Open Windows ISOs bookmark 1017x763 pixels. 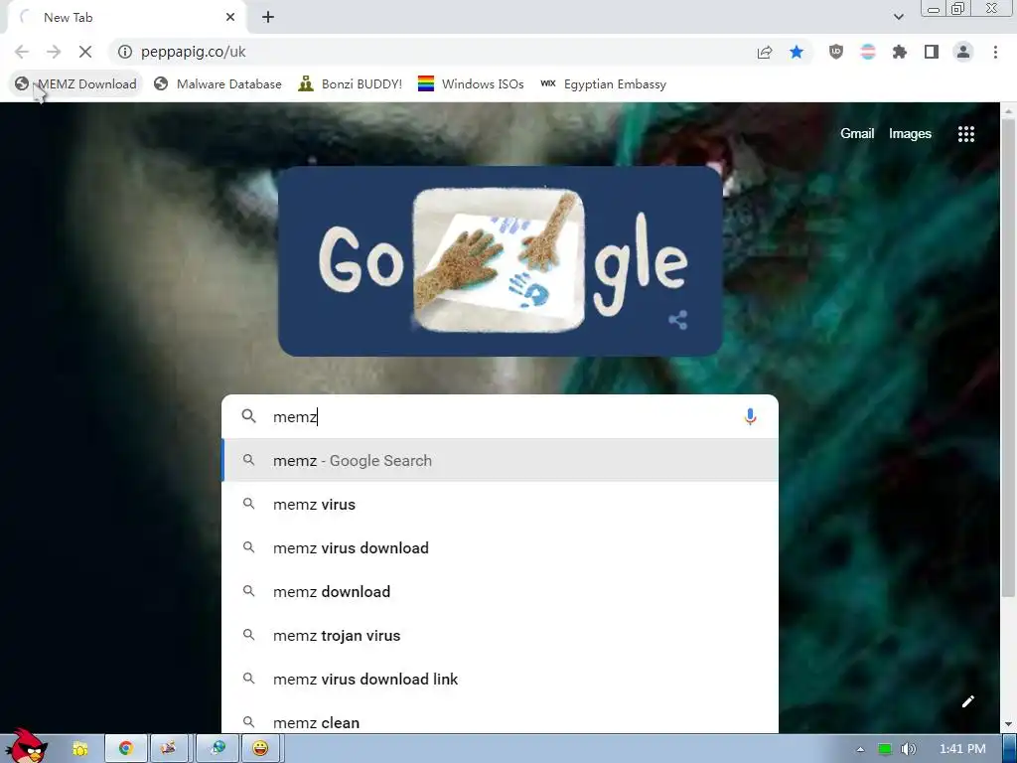(x=471, y=84)
